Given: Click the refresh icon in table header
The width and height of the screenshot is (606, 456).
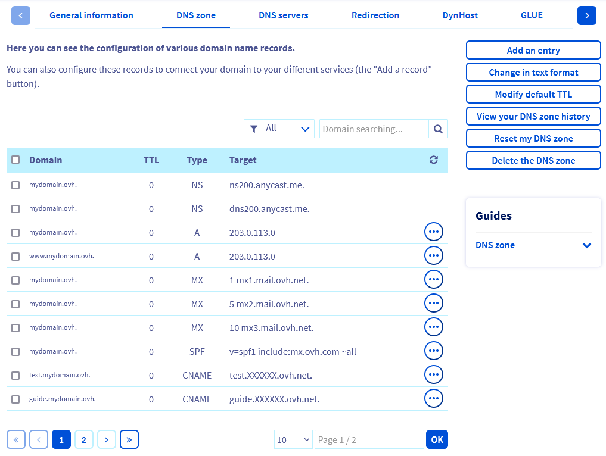Looking at the screenshot, I should 433,160.
